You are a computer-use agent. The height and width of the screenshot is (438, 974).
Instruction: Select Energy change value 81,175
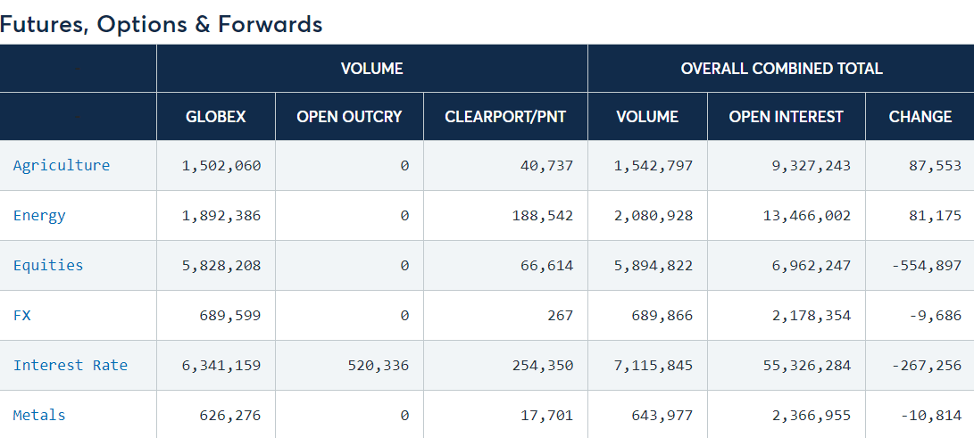click(935, 216)
